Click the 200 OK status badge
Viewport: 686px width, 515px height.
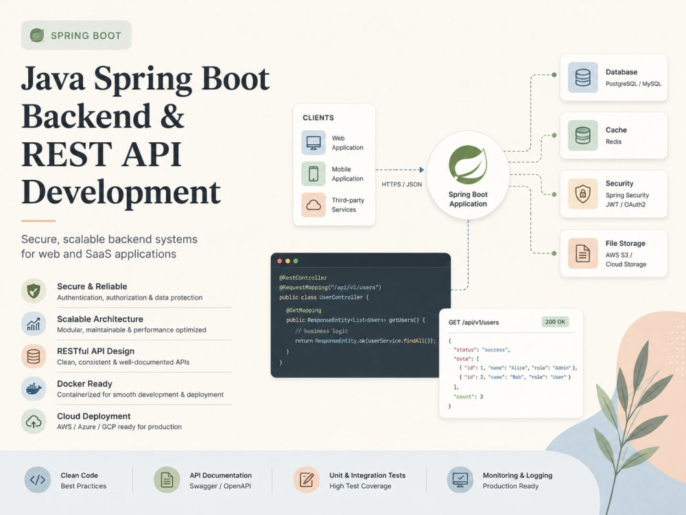point(555,322)
